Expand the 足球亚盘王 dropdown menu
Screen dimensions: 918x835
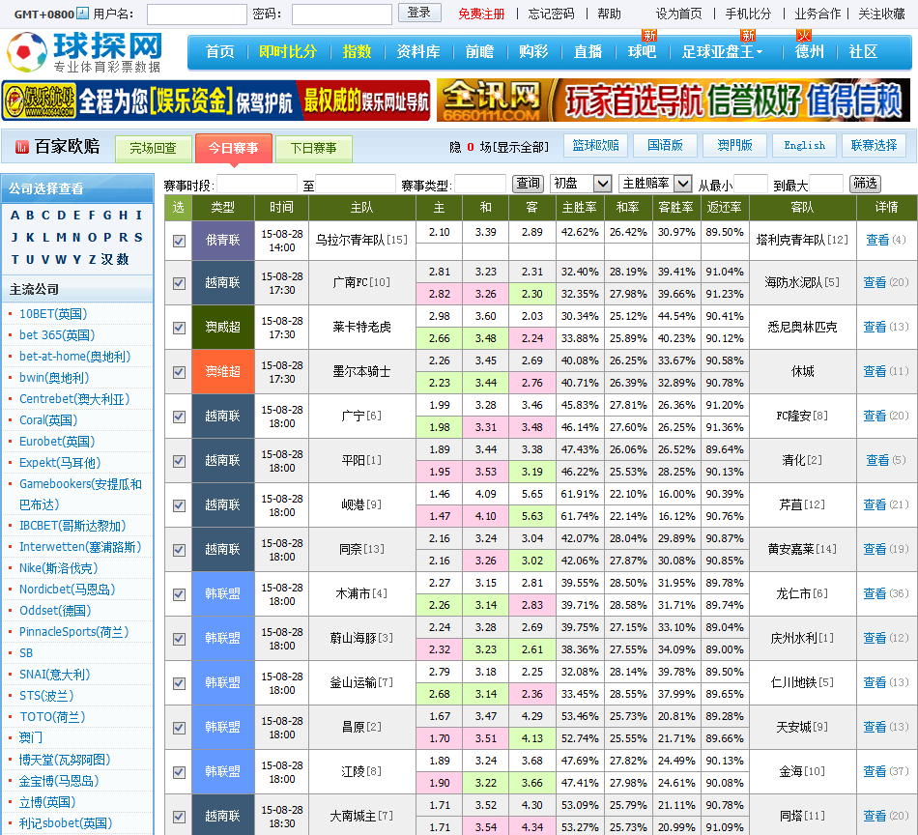(x=723, y=52)
